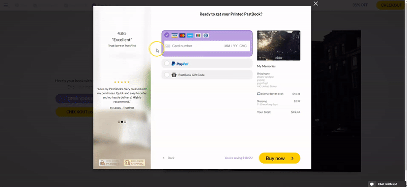Click the CVC field
Image resolution: width=407 pixels, height=187 pixels.
[243, 46]
